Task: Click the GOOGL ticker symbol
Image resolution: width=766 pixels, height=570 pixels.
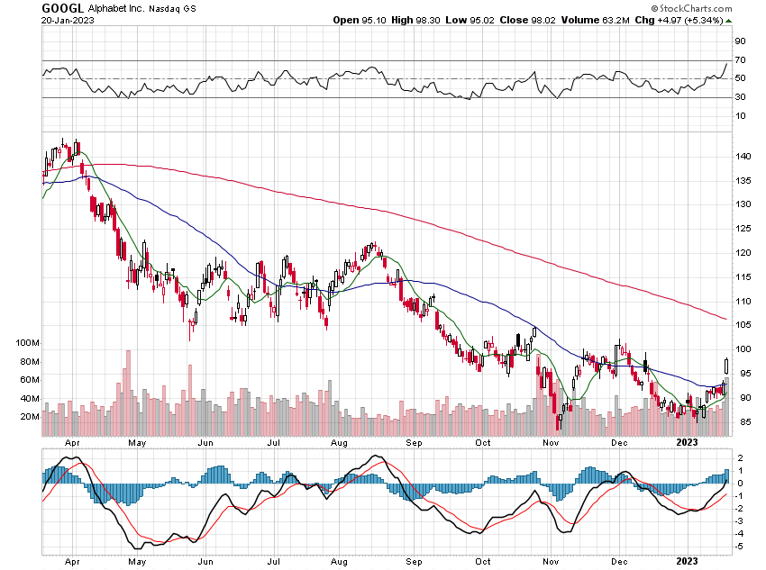Action: (x=63, y=8)
